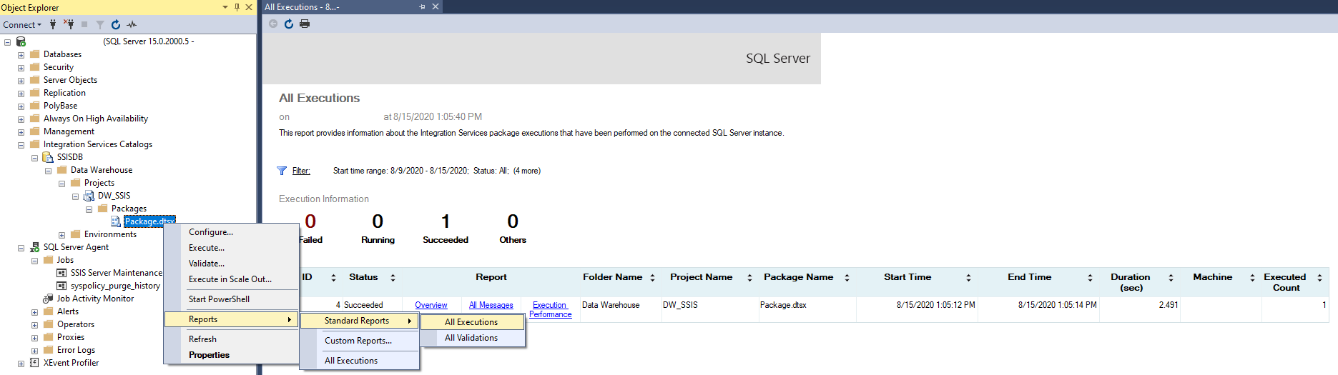
Task: Sort by Project Name column arrows
Action: (x=749, y=277)
